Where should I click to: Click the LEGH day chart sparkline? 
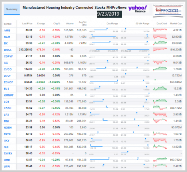(x=160, y=108)
